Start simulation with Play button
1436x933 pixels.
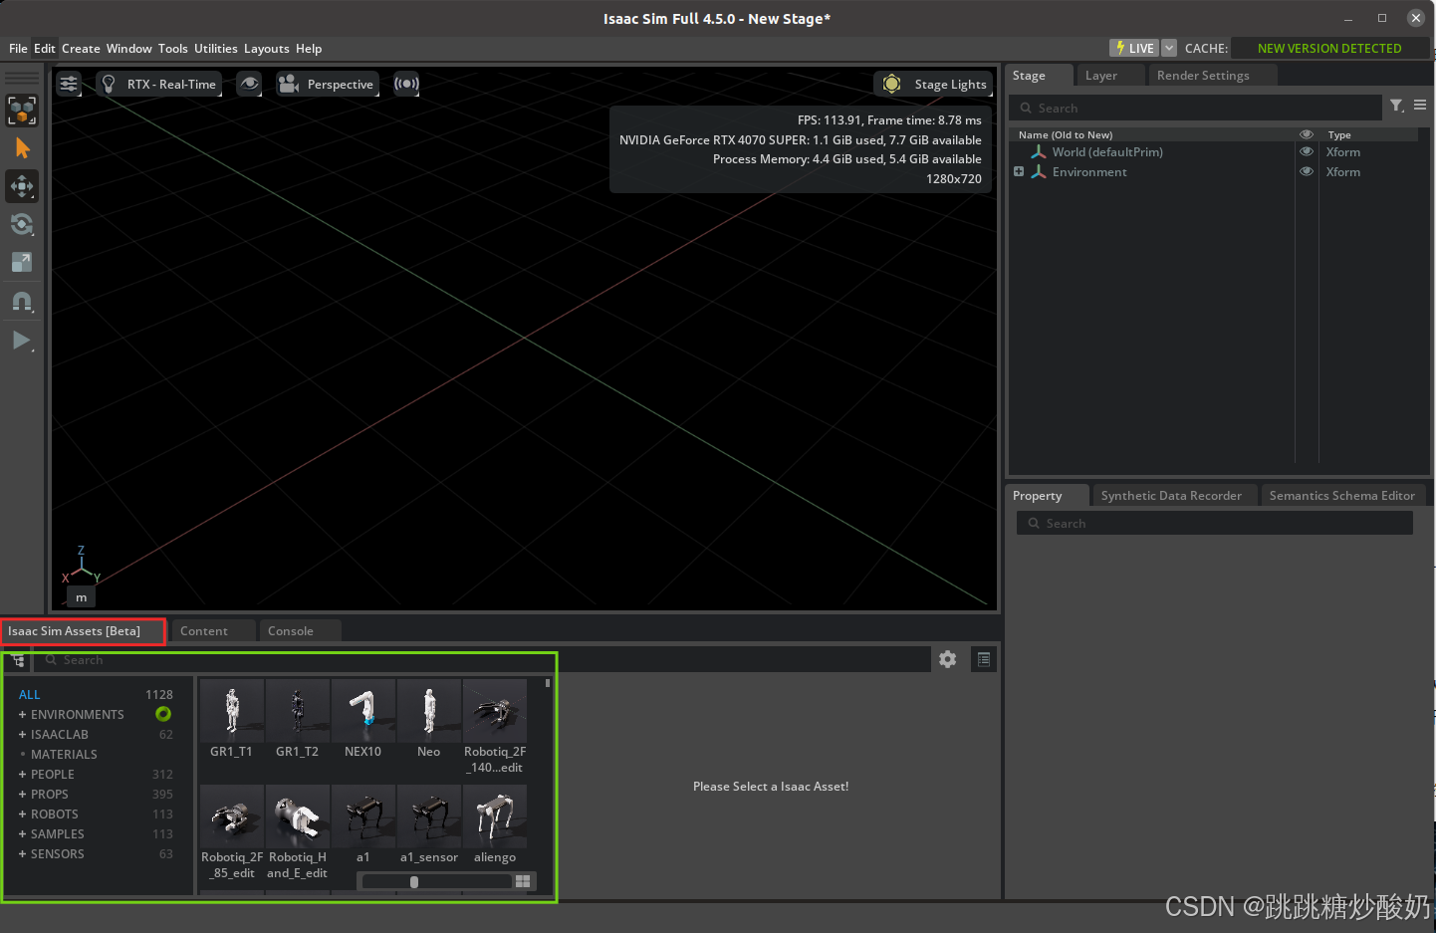pyautogui.click(x=22, y=341)
